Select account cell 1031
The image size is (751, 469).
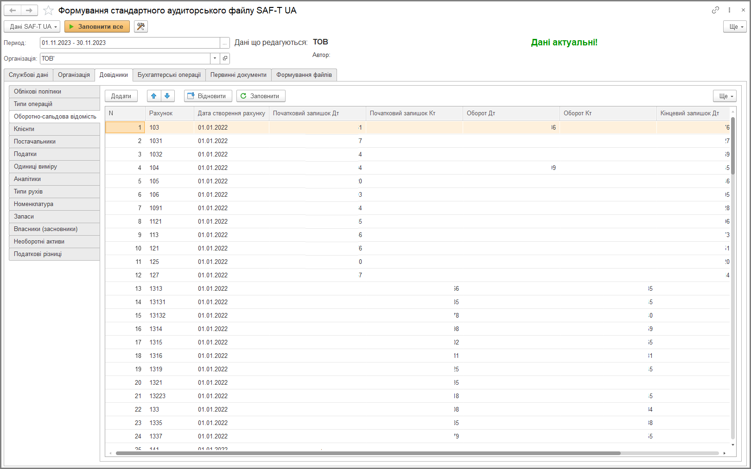(x=170, y=141)
